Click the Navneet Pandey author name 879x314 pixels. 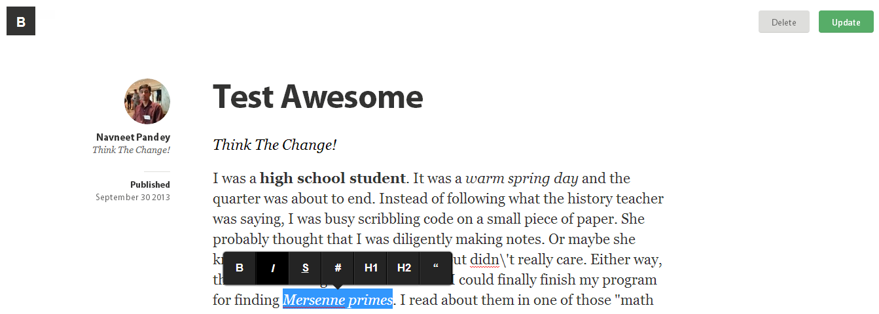133,137
